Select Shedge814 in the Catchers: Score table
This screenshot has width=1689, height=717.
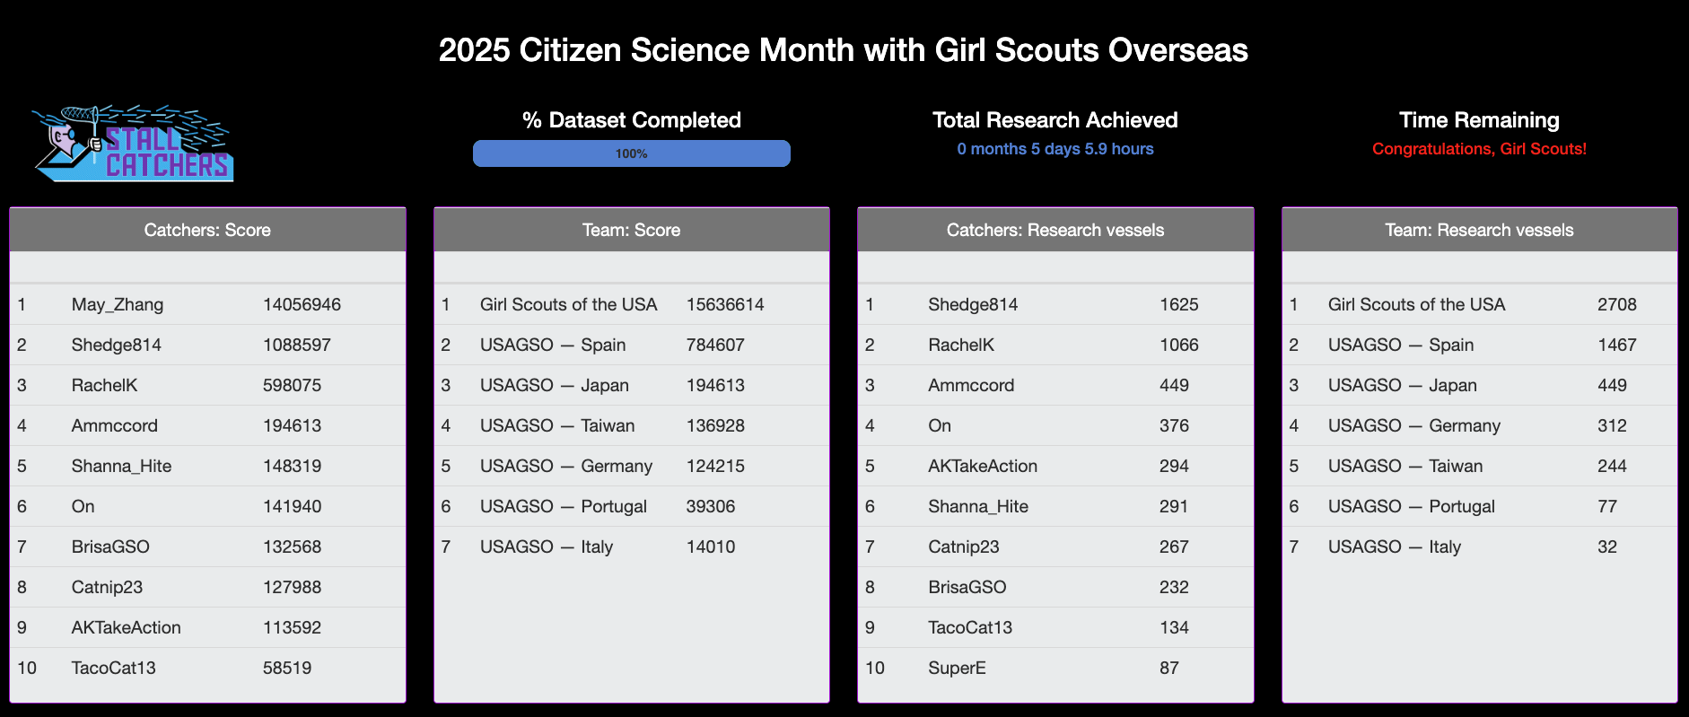[x=117, y=345]
